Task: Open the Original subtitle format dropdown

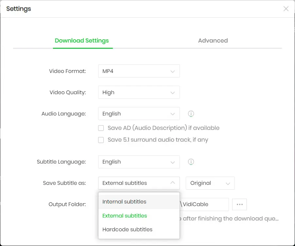Action: 210,183
